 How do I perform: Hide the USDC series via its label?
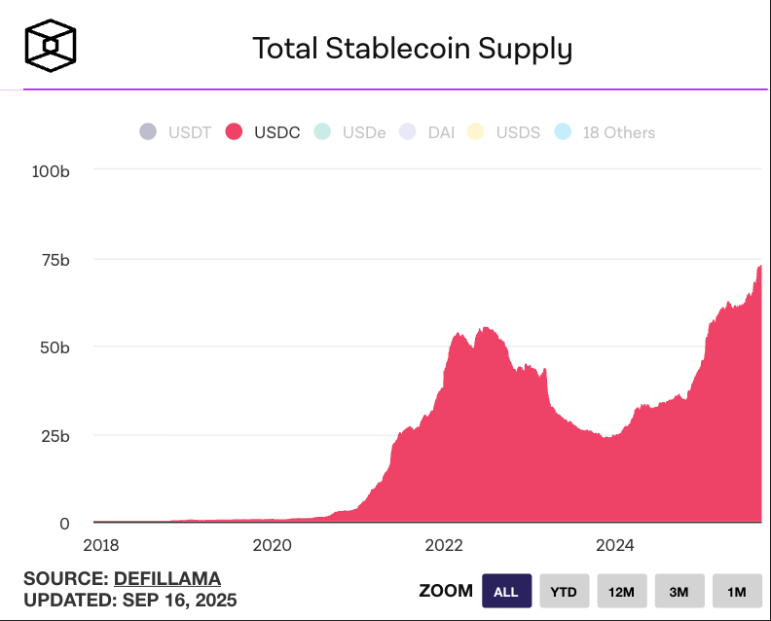point(276,132)
